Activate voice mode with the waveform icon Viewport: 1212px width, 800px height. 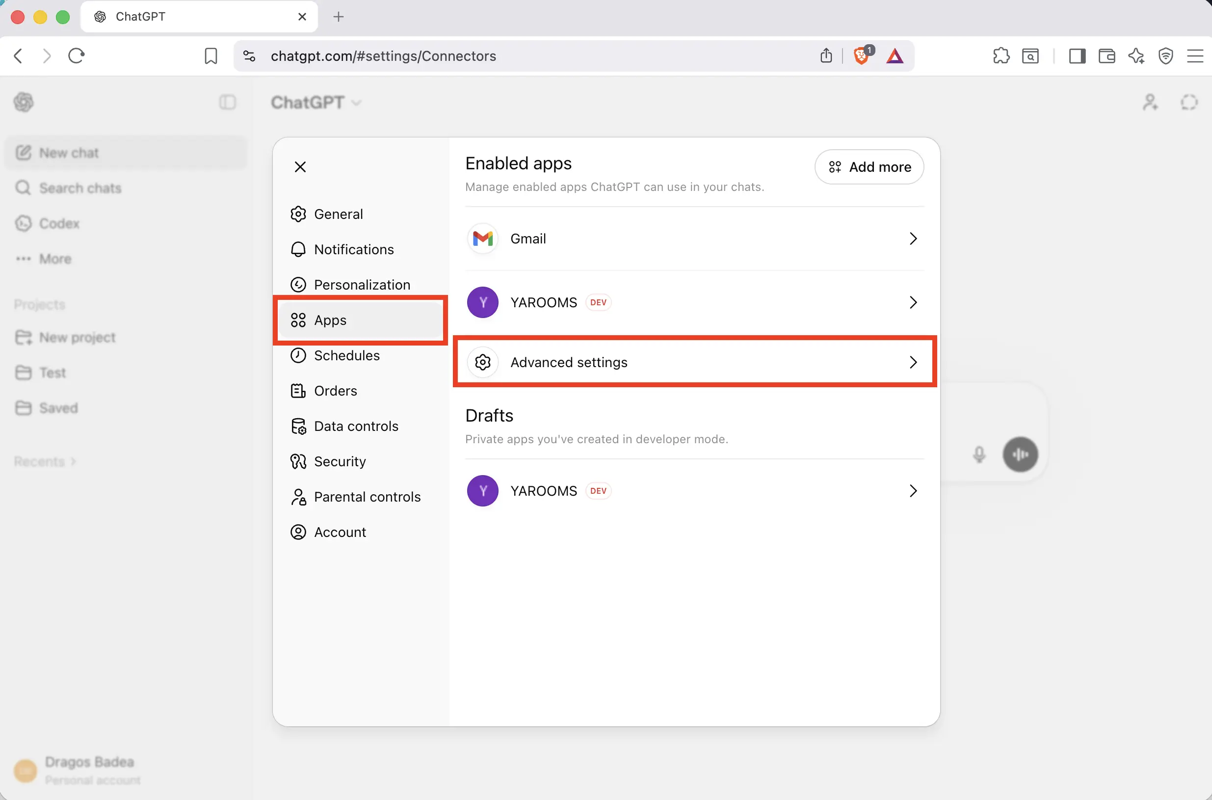click(x=1020, y=454)
